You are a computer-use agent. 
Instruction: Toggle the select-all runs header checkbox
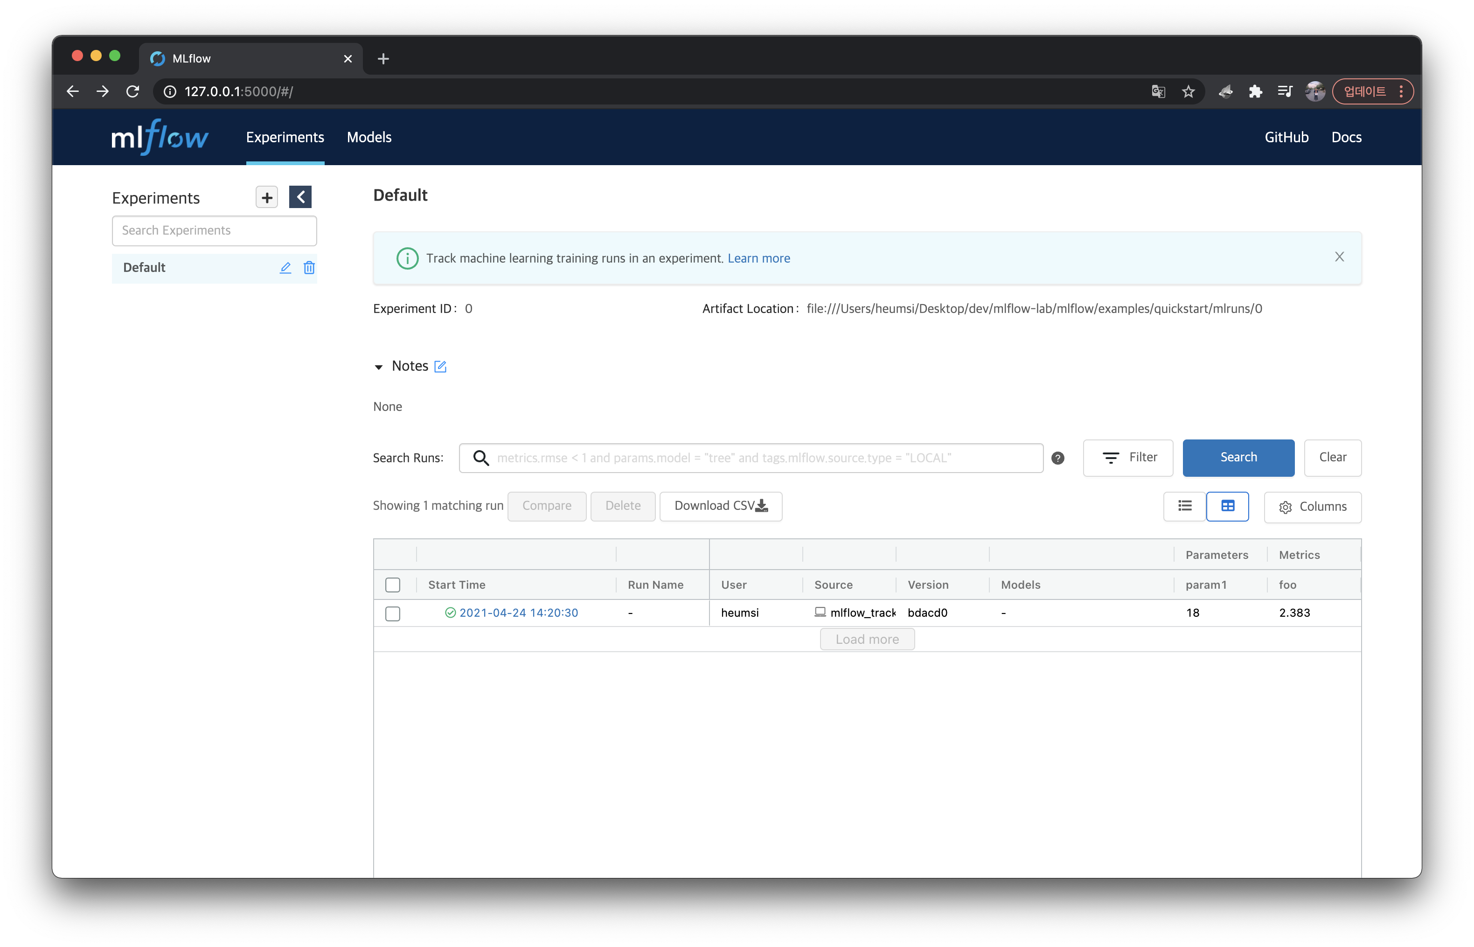[393, 585]
